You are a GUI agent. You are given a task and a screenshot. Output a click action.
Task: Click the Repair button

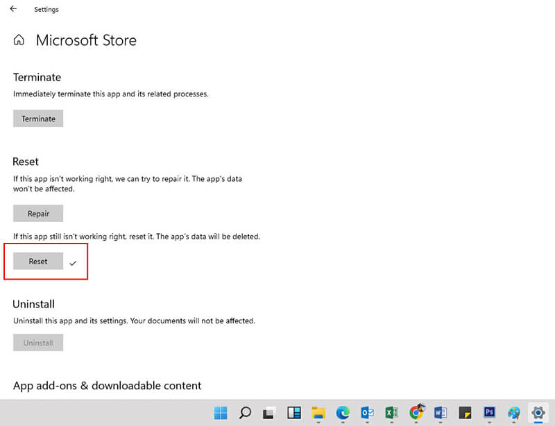pyautogui.click(x=38, y=213)
